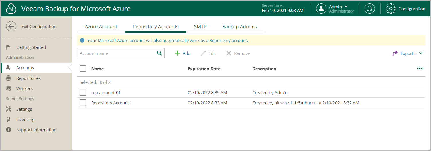Click the Configuration label in header

pos(412,9)
